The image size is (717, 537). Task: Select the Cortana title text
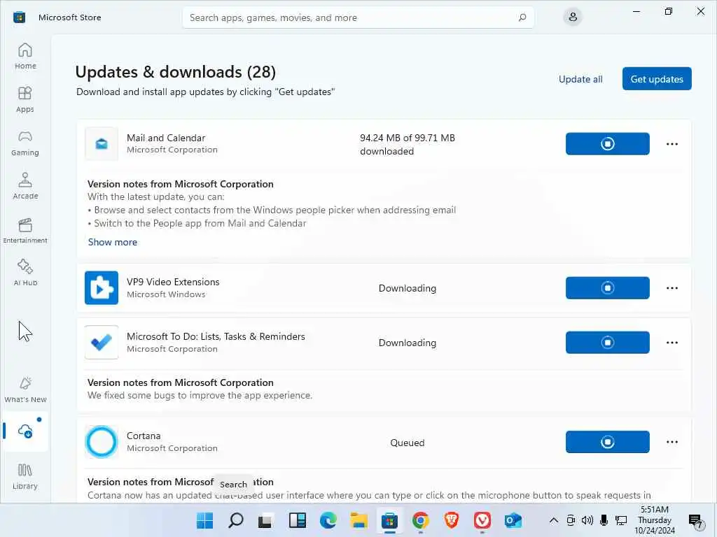pyautogui.click(x=144, y=436)
